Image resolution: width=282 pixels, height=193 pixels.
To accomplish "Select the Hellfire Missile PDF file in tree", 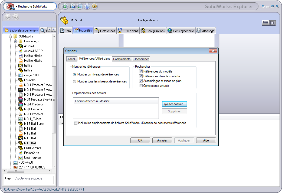I will tap(33, 61).
